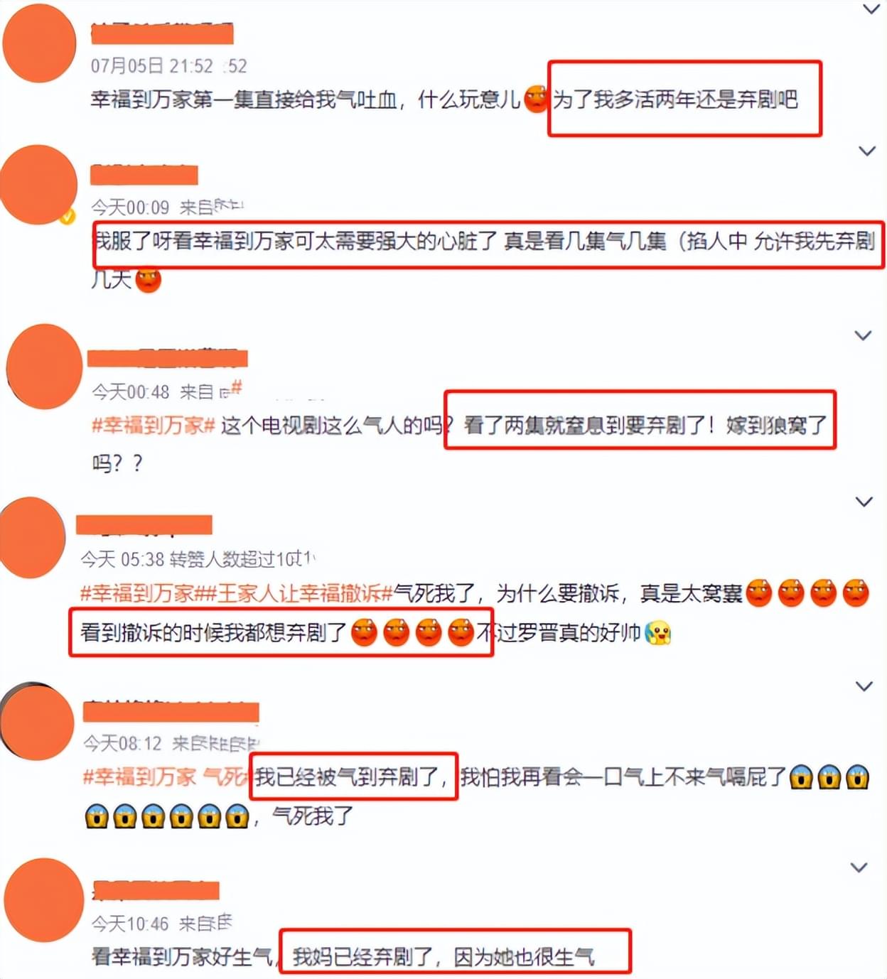Open chevron menu on the 今天00:48 post
887x979 pixels.
click(x=863, y=335)
